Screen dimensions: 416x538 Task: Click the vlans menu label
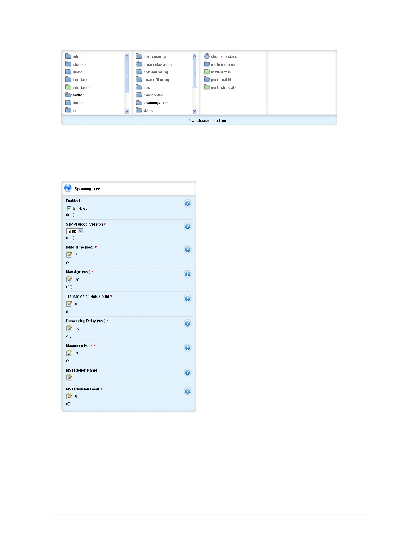148,111
